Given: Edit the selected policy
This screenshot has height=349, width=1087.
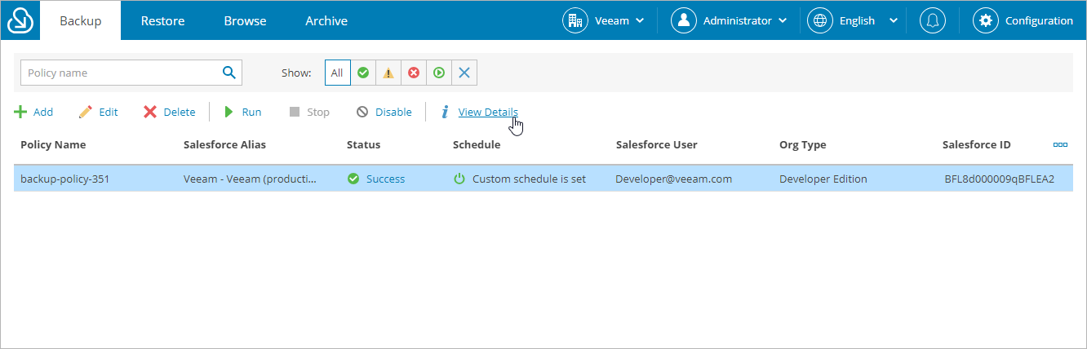Looking at the screenshot, I should 98,113.
